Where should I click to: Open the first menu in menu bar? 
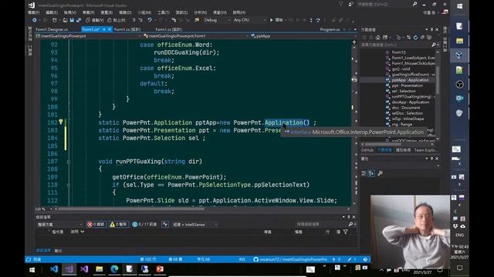[x=33, y=12]
